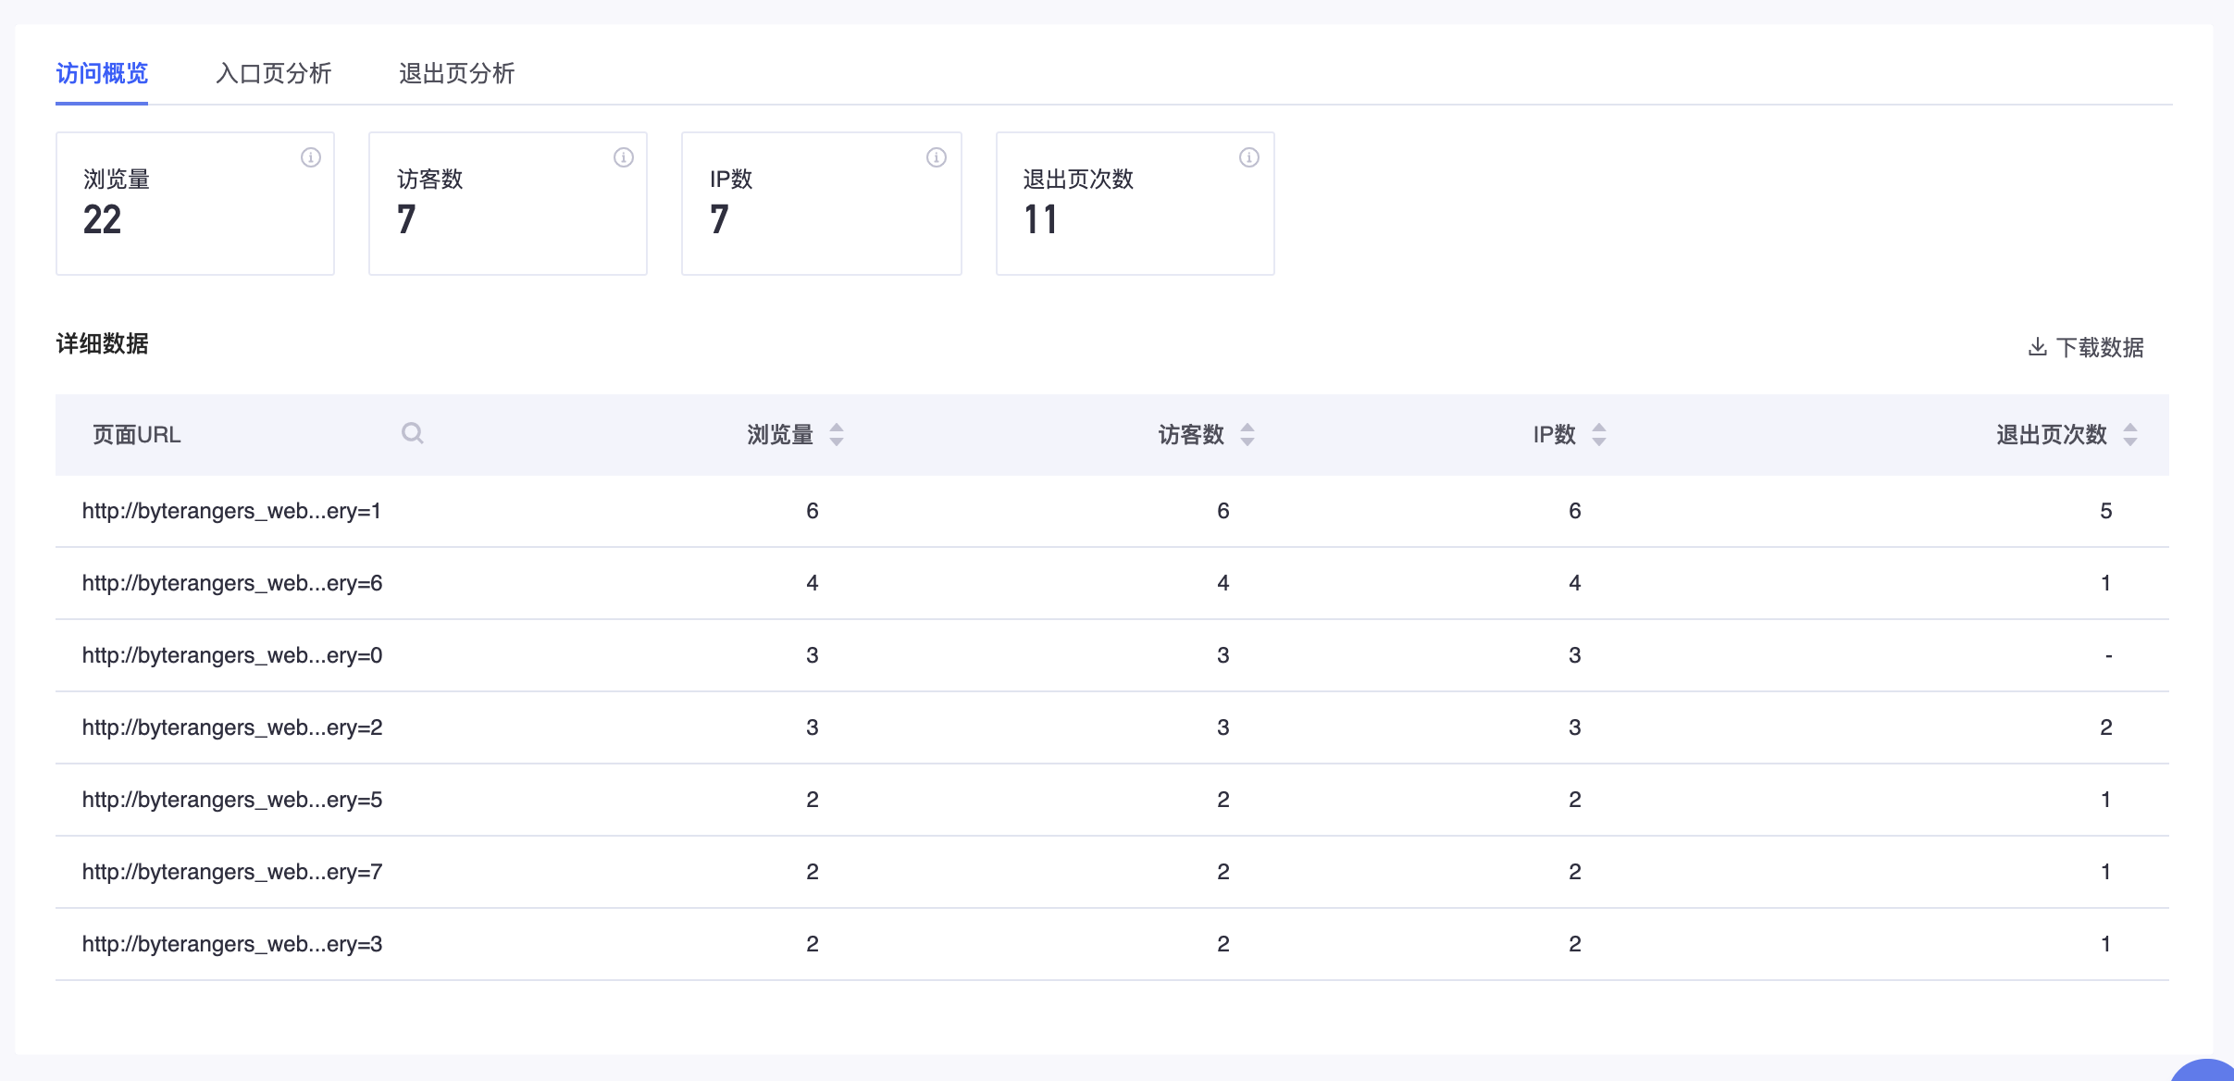Sort table by 浏览量 column arrows
The image size is (2234, 1081).
click(x=837, y=434)
